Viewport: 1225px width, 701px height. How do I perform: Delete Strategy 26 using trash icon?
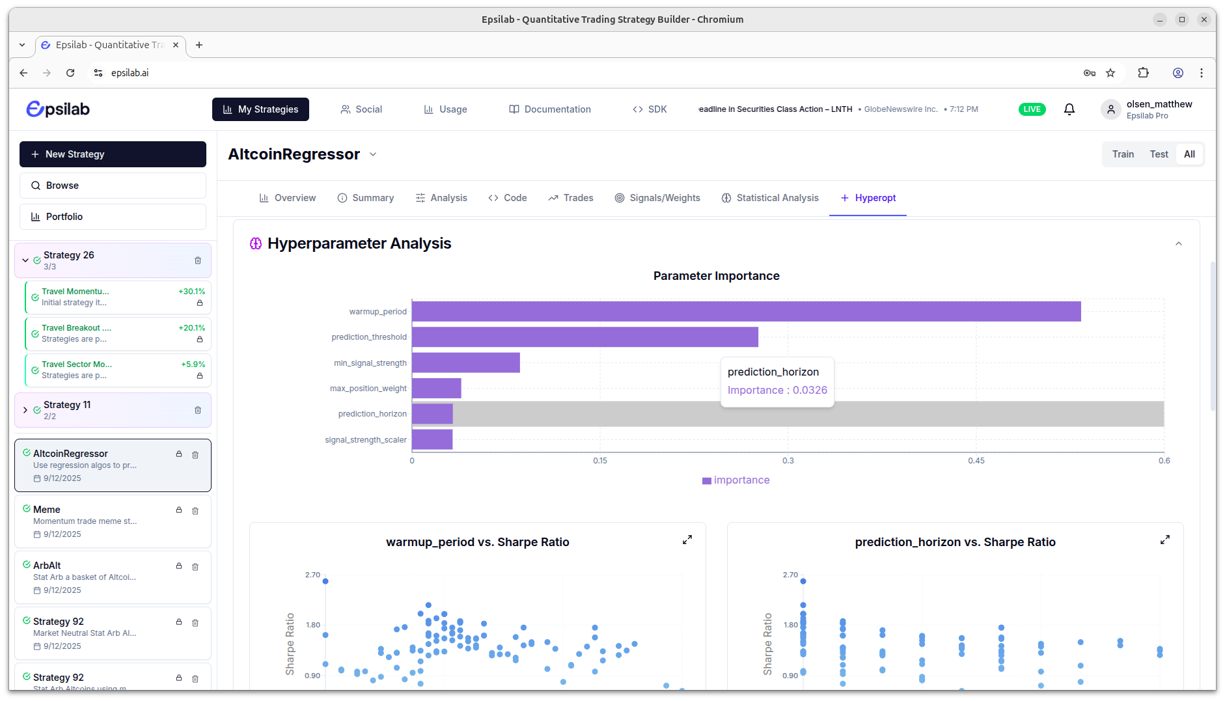pyautogui.click(x=198, y=260)
